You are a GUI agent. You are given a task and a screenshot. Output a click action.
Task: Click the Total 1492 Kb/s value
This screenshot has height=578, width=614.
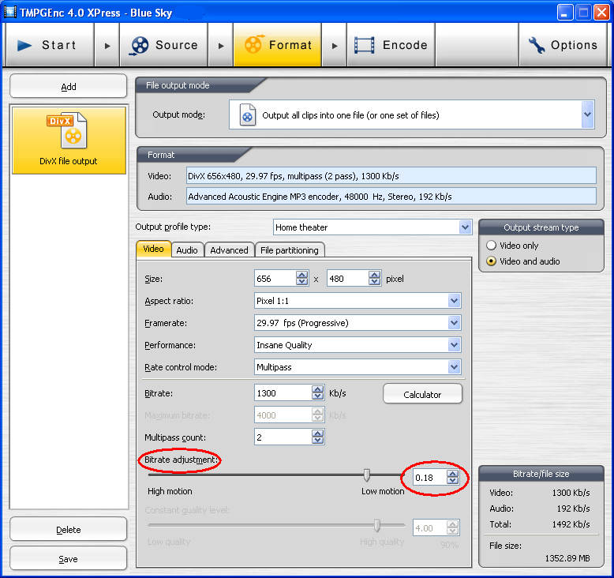tap(571, 524)
